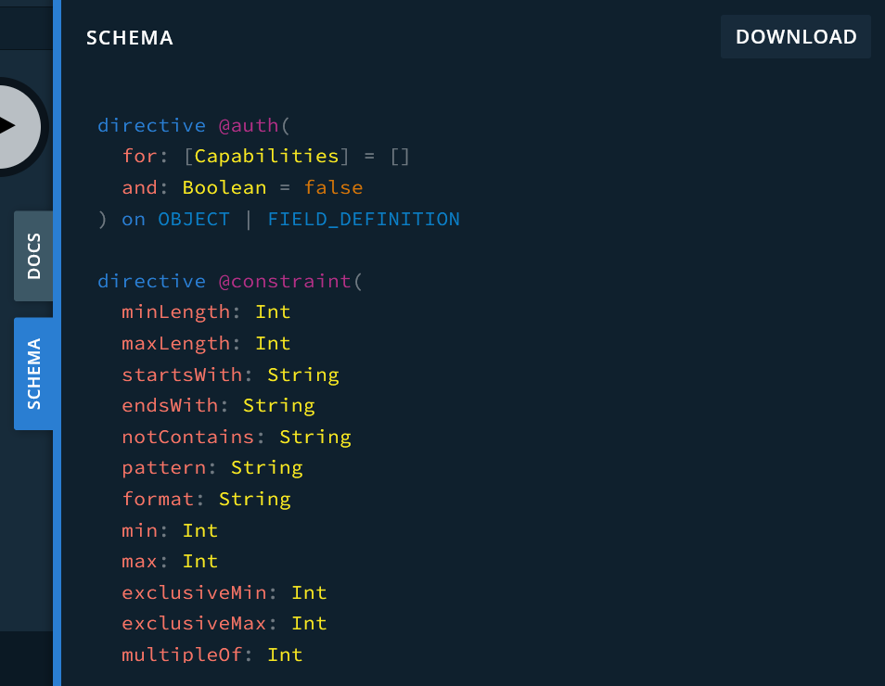Click the @auth directive name
This screenshot has width=885, height=686.
249,125
